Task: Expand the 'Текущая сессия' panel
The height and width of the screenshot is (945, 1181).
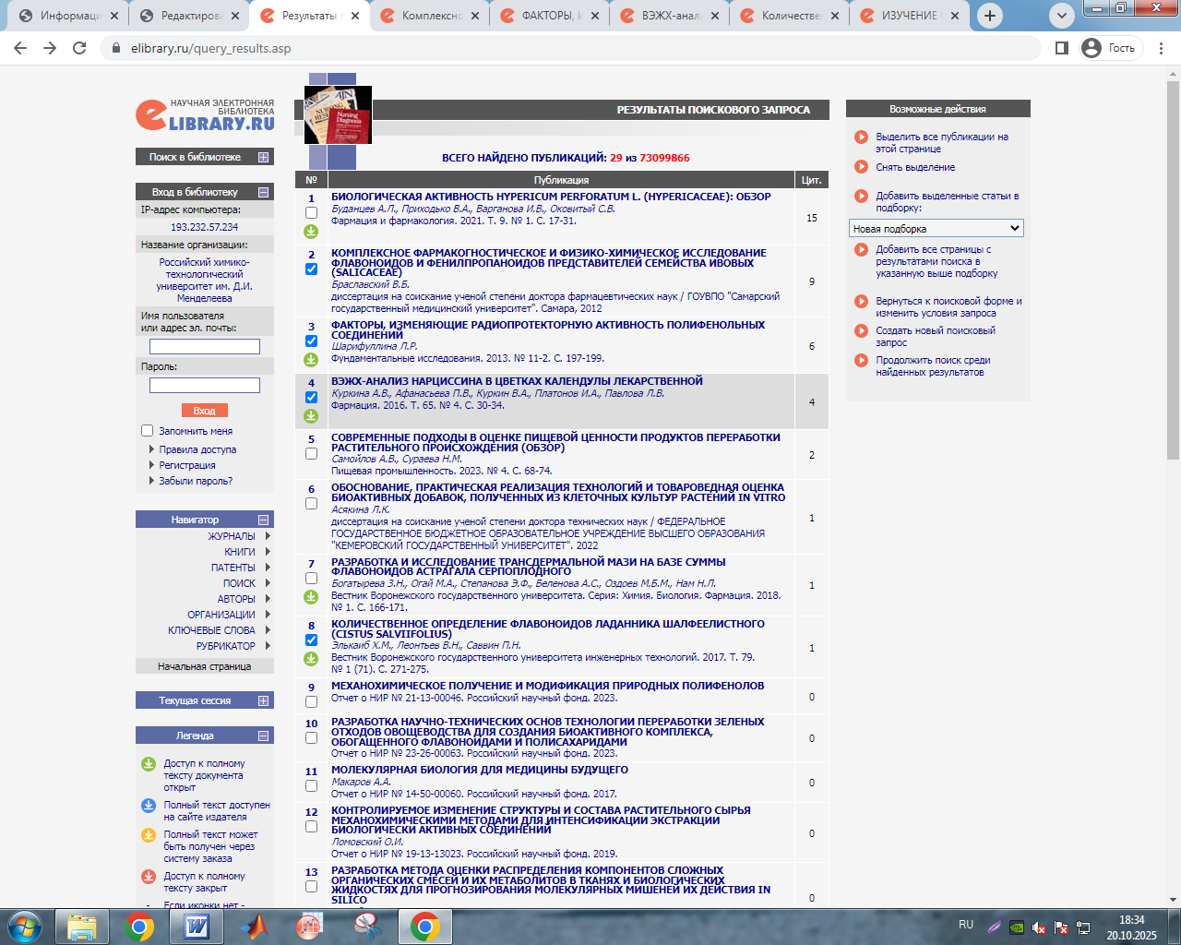Action: [x=263, y=700]
